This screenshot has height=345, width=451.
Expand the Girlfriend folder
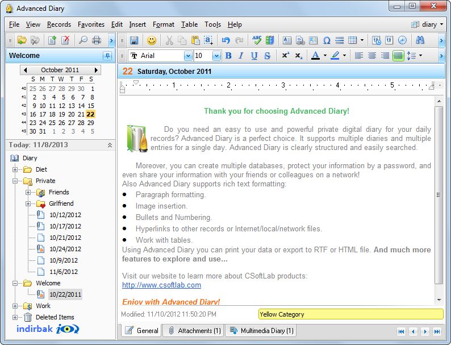point(28,203)
